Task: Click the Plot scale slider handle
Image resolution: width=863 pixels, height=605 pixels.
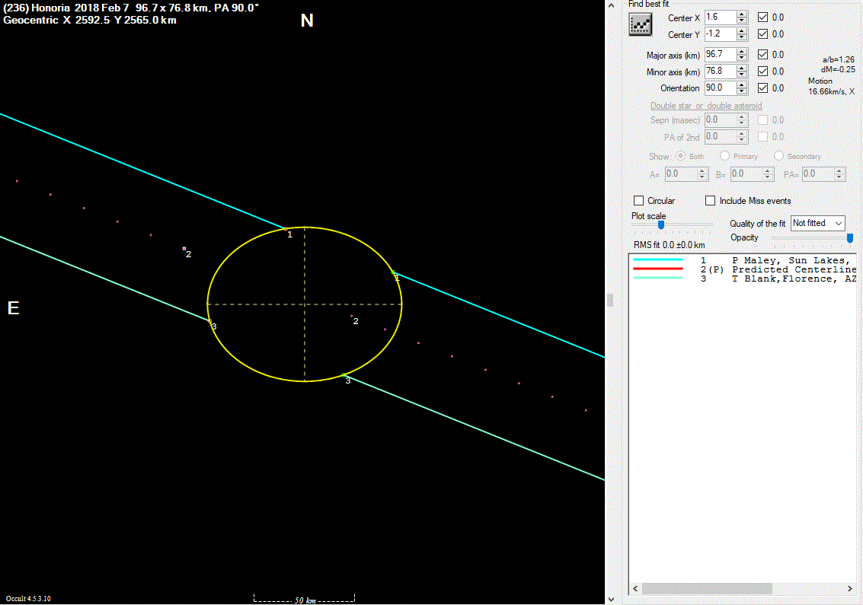Action: pyautogui.click(x=661, y=224)
